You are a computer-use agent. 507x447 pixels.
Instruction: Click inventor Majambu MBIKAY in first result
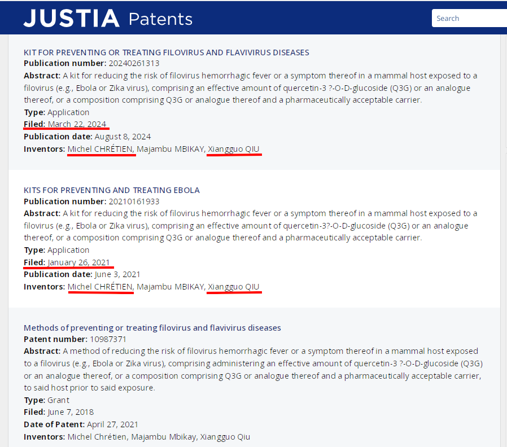[170, 149]
